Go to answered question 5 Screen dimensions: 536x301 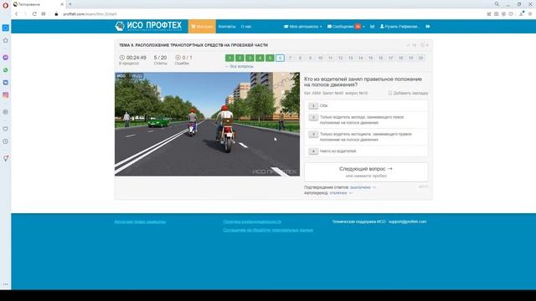tap(270, 58)
